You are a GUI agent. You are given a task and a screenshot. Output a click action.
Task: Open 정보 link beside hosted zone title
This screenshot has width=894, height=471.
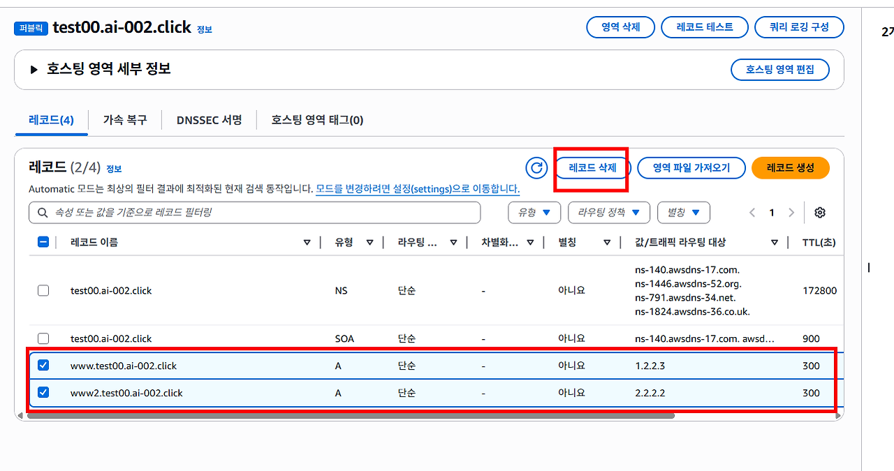[x=205, y=29]
